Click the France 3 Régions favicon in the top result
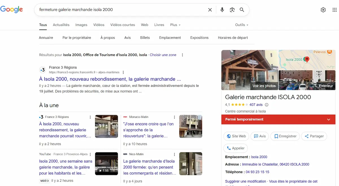The height and width of the screenshot is (186, 339). tap(42, 70)
